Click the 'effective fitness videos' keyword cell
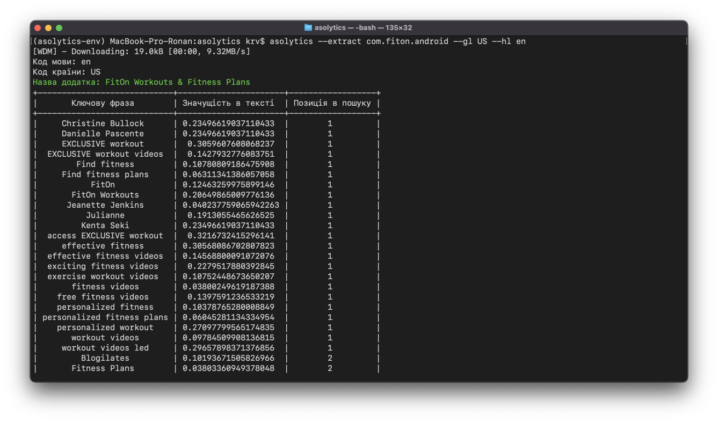 point(105,256)
